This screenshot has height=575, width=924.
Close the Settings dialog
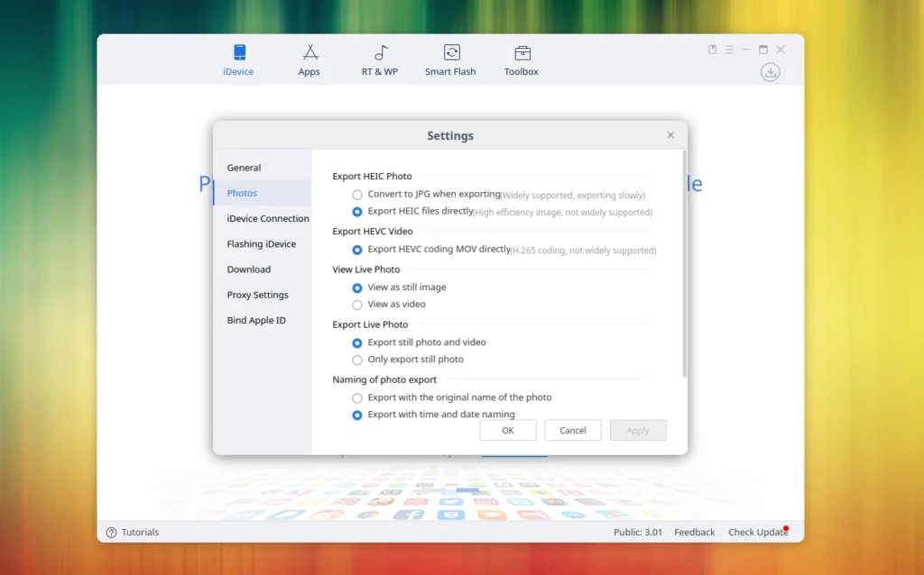670,134
